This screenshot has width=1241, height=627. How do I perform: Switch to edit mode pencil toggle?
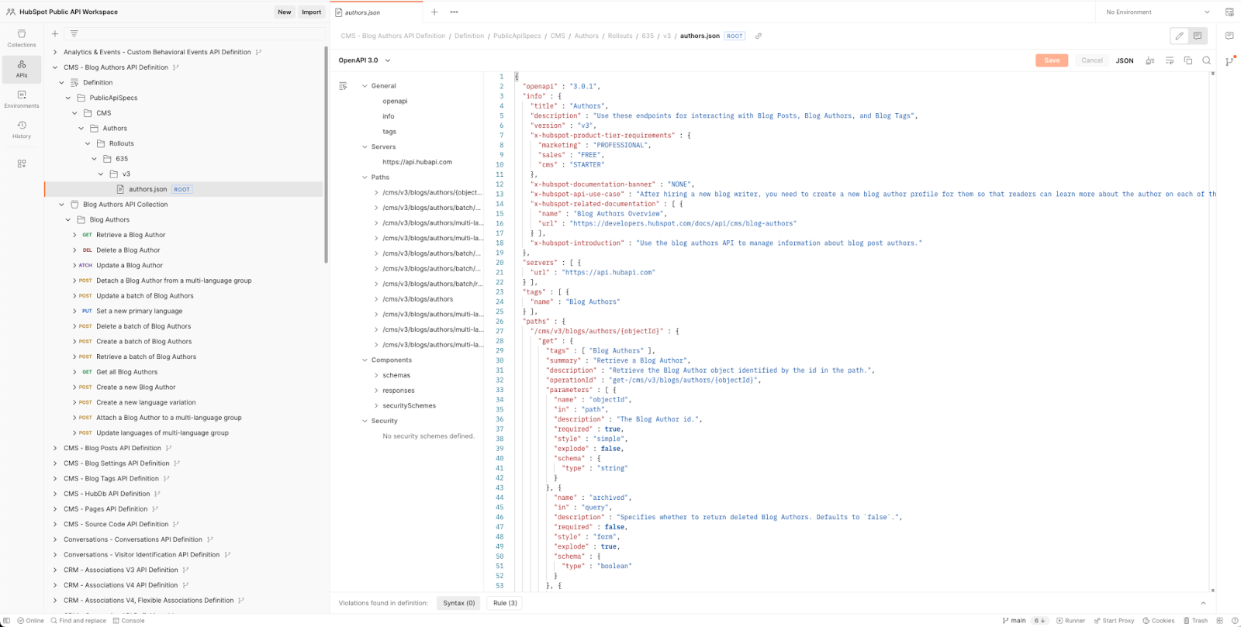(x=1179, y=36)
